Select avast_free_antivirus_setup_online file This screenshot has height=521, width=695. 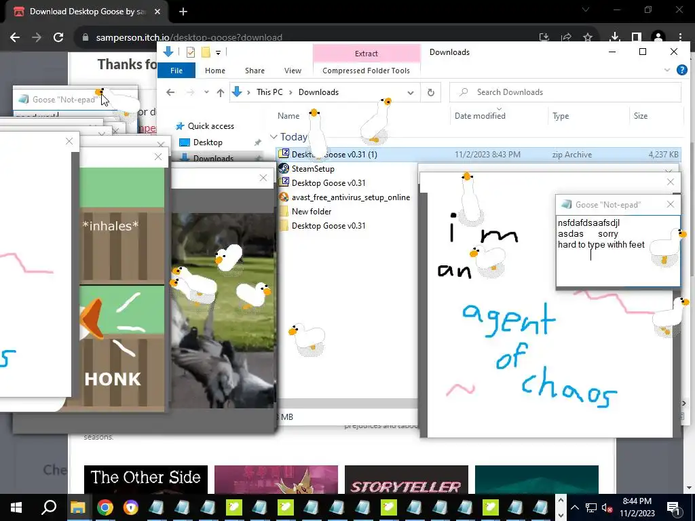351,197
